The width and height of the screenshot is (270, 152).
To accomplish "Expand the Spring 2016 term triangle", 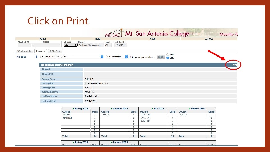I will pyautogui.click(x=73, y=142).
